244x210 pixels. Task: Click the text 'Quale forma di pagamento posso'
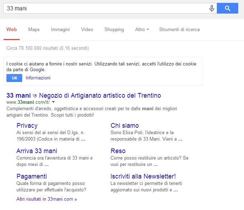pos(50,183)
